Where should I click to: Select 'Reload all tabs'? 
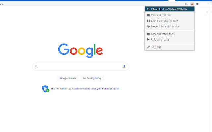click(170, 40)
